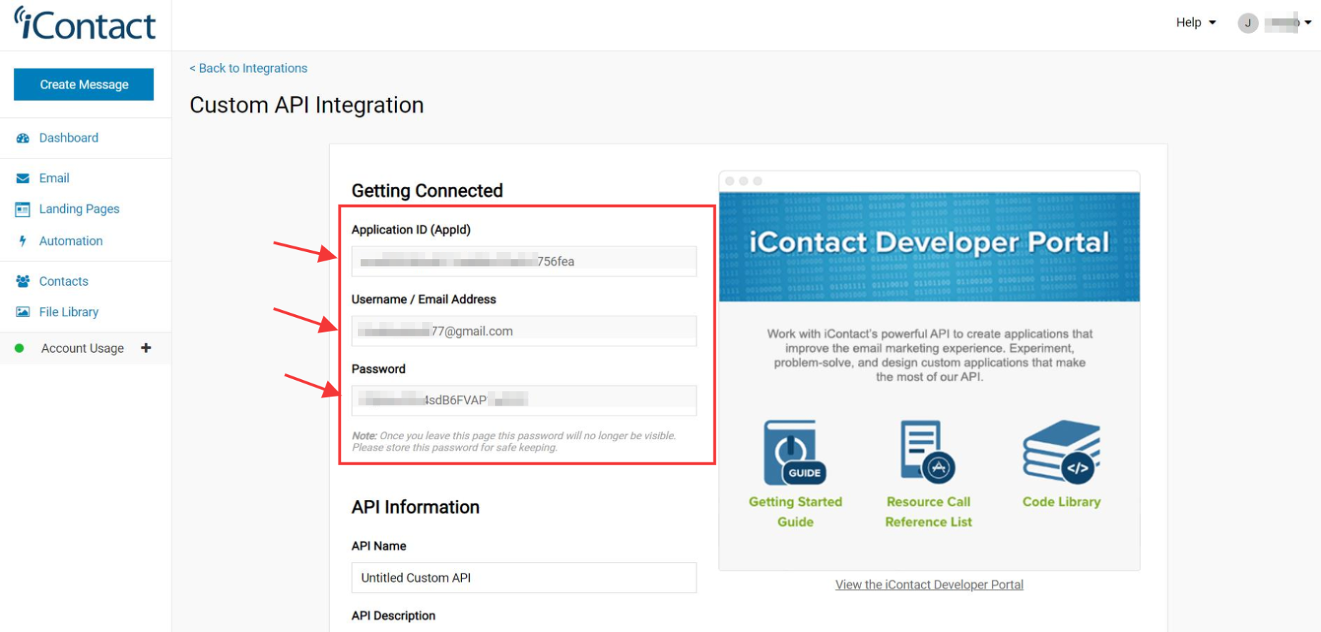The height and width of the screenshot is (632, 1321).
Task: Open the Email section
Action: pyautogui.click(x=54, y=178)
